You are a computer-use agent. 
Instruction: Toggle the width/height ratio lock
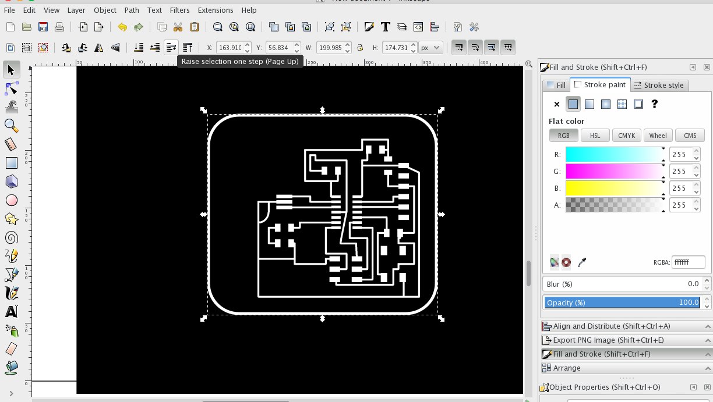(360, 48)
